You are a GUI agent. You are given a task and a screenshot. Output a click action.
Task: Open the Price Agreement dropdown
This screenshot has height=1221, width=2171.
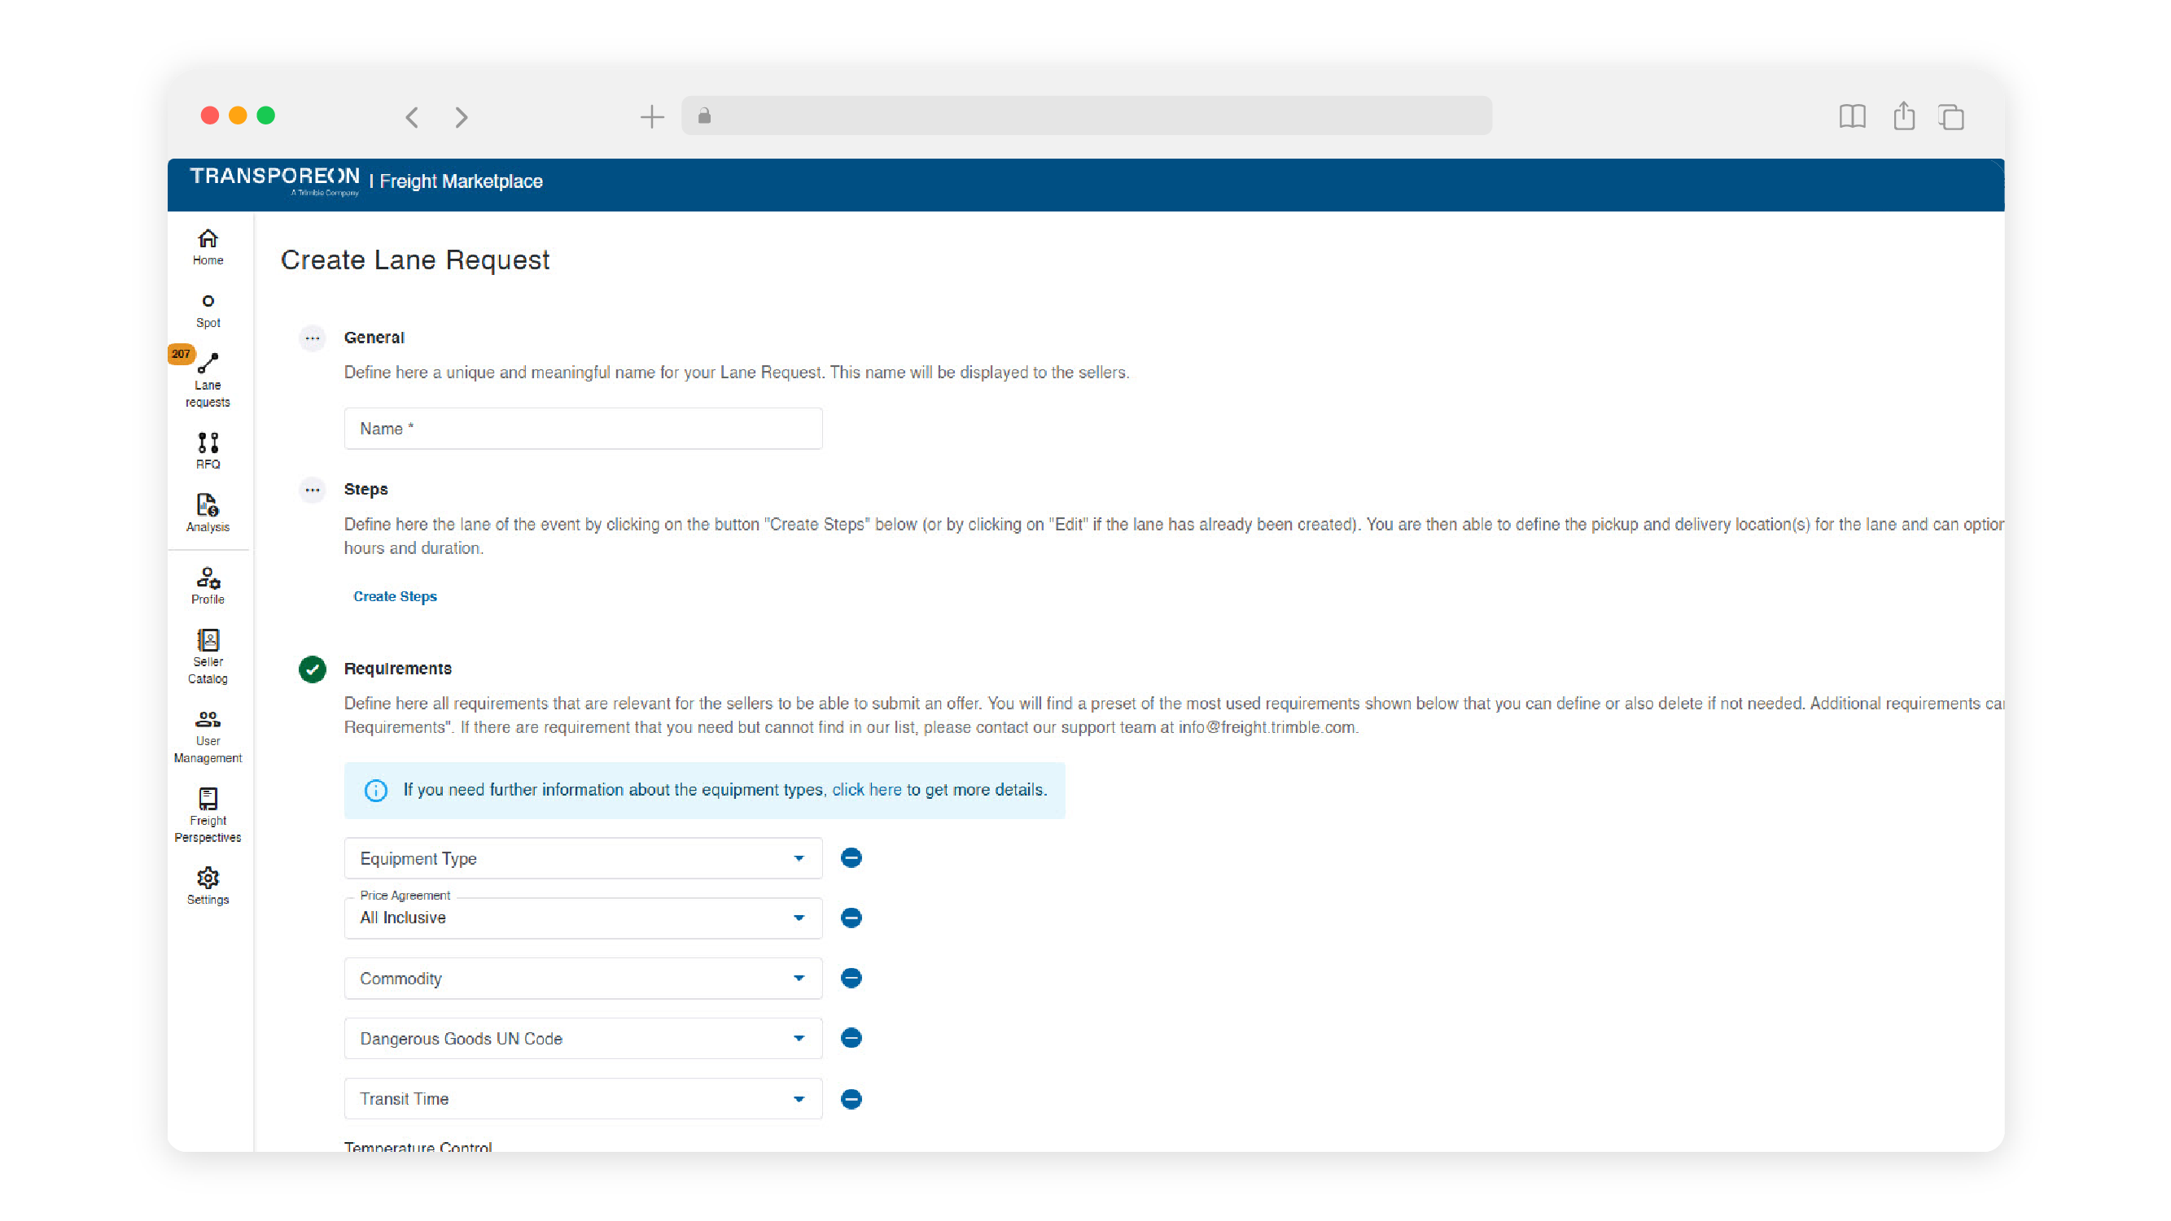(582, 918)
